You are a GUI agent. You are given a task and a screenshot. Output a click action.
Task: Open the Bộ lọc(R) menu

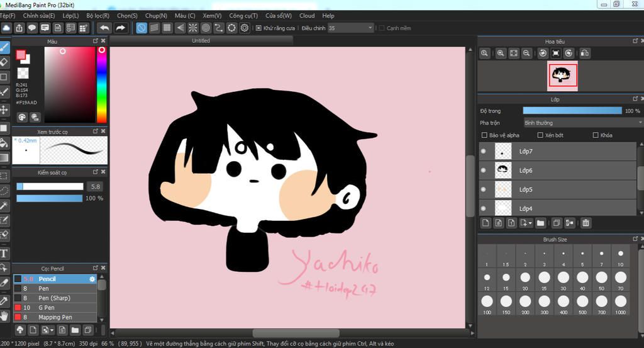click(x=97, y=16)
